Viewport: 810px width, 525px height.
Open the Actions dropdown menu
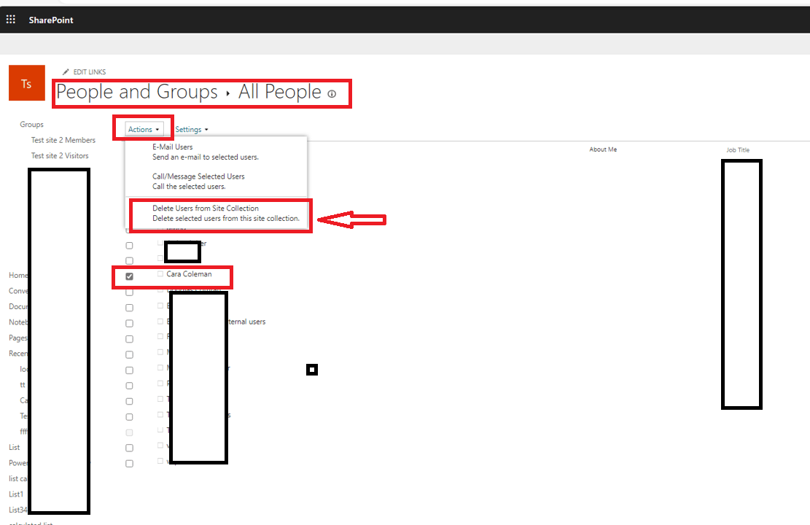click(x=144, y=129)
